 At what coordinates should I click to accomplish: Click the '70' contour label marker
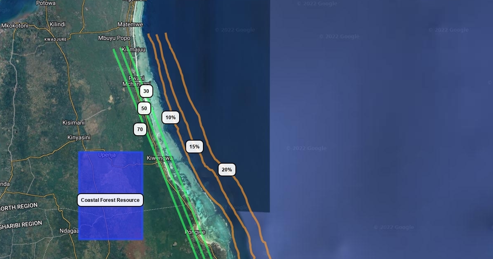[x=140, y=129]
